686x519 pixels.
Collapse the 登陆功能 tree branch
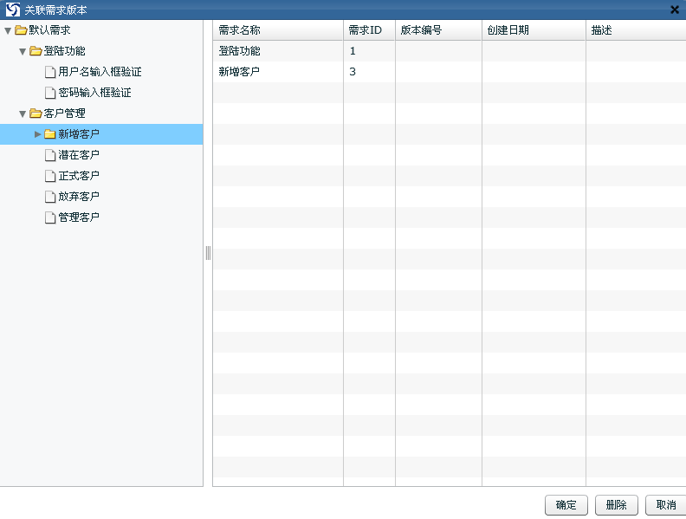(23, 51)
